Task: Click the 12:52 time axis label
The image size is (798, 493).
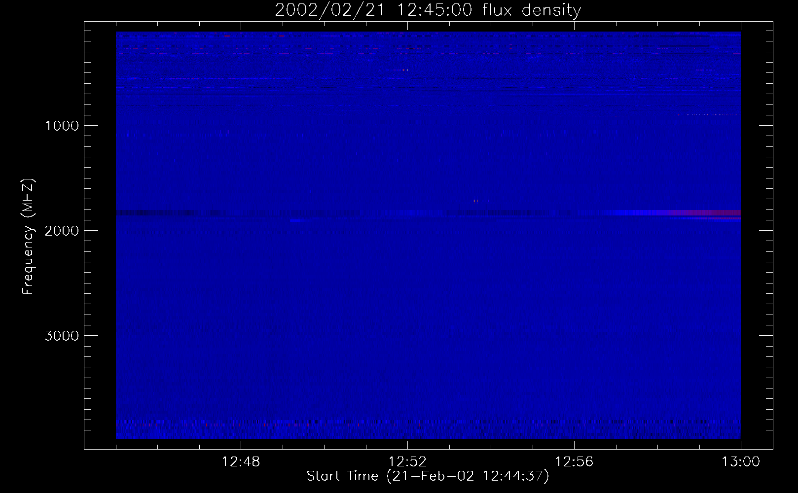Action: [x=407, y=462]
